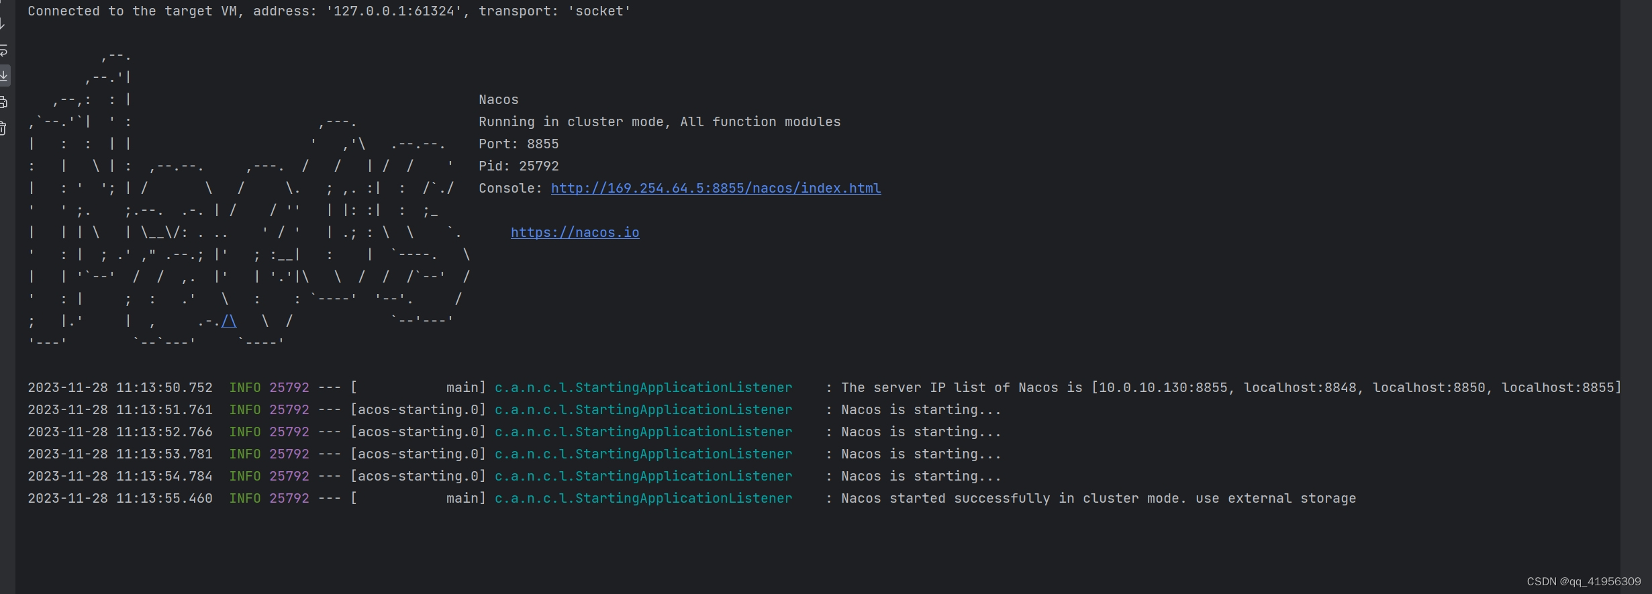
Task: Open the https://nacos.io link
Action: pyautogui.click(x=575, y=233)
